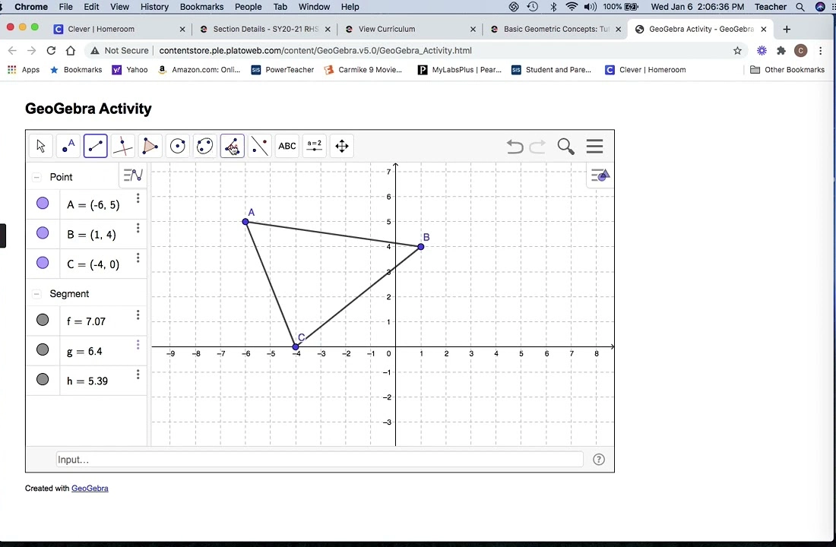
Task: Click the Undo arrow
Action: point(515,146)
